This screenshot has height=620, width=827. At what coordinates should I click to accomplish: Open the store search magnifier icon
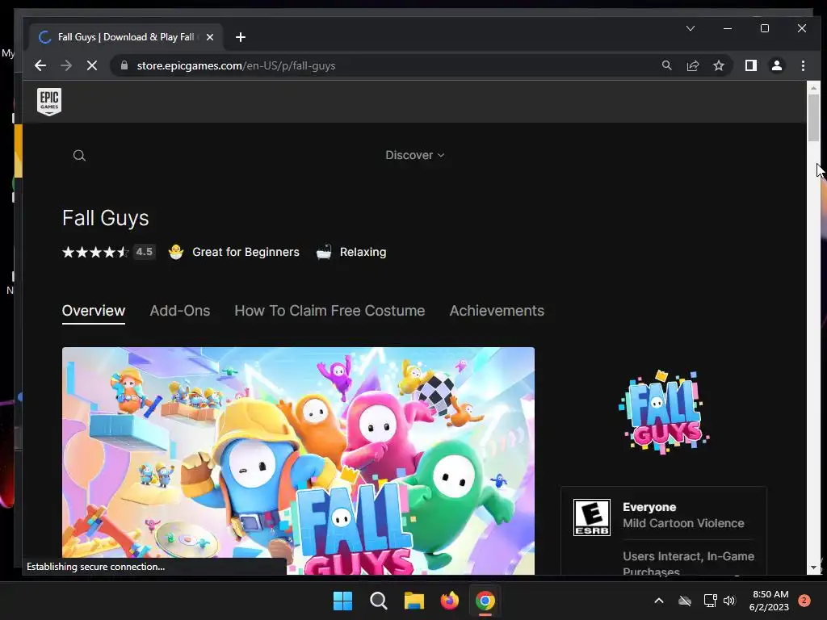pos(79,156)
